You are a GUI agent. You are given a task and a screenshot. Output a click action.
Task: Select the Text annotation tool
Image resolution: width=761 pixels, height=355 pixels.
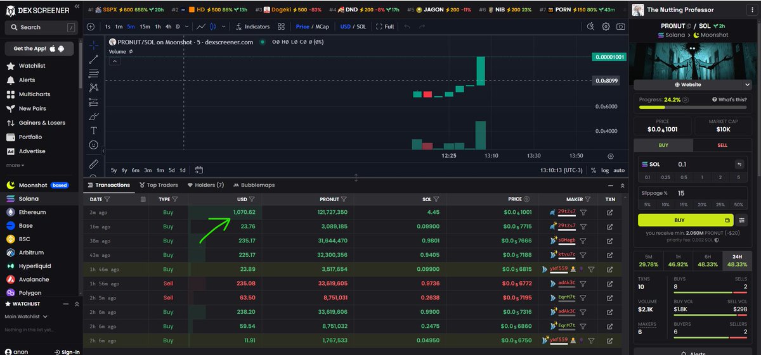[94, 130]
